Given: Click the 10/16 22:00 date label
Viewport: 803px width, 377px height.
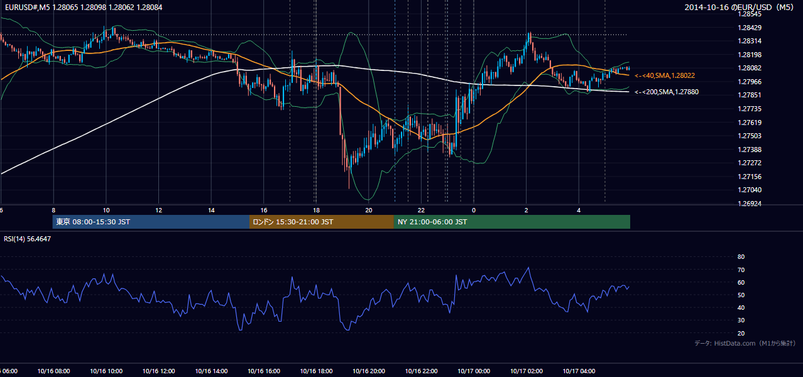Looking at the screenshot, I should click(x=421, y=371).
